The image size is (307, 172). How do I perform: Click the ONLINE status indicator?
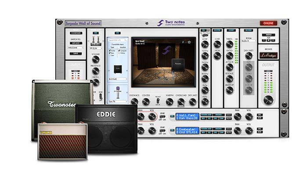tap(268, 23)
